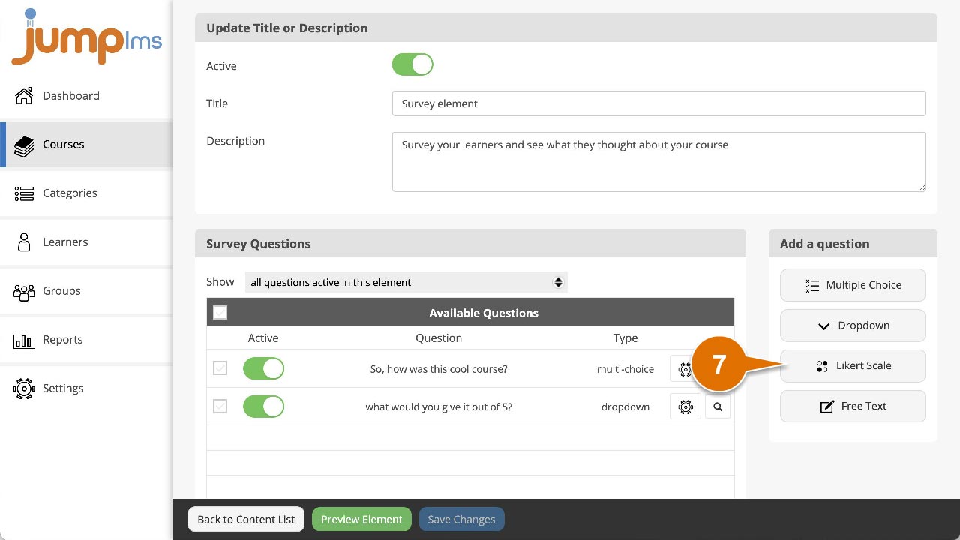This screenshot has width=960, height=540.
Task: Open Settings in the sidebar
Action: coord(86,388)
